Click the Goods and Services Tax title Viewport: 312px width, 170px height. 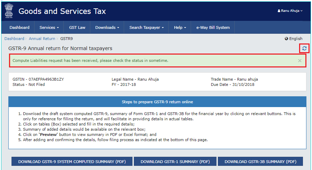click(x=62, y=11)
